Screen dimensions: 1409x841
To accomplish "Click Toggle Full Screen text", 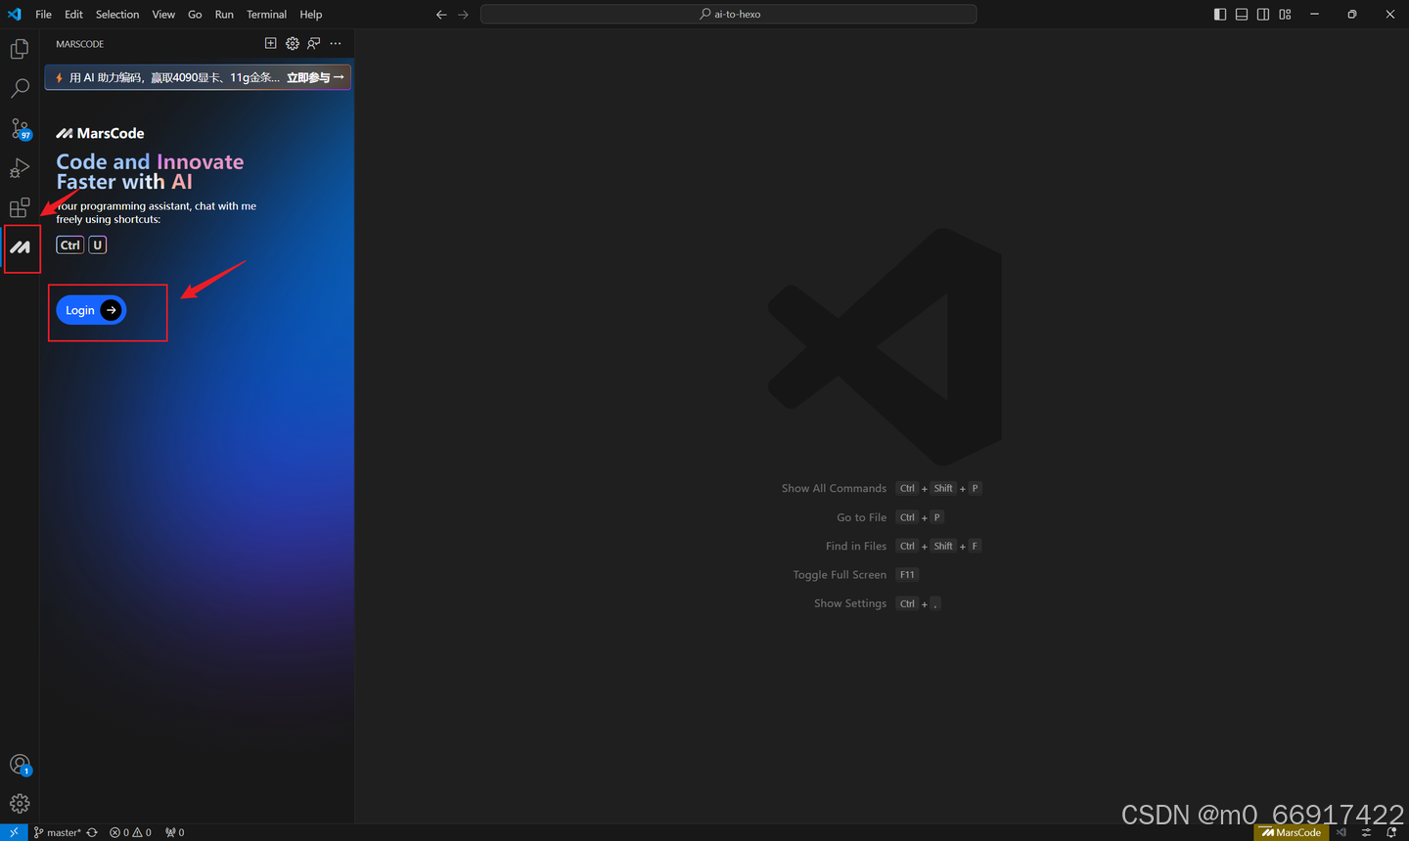I will coord(840,575).
